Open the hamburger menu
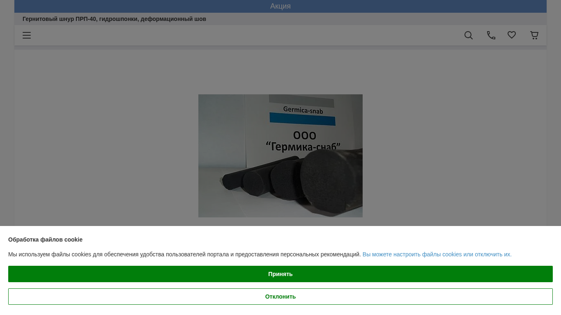Viewport: 561px width, 315px height. 27,35
